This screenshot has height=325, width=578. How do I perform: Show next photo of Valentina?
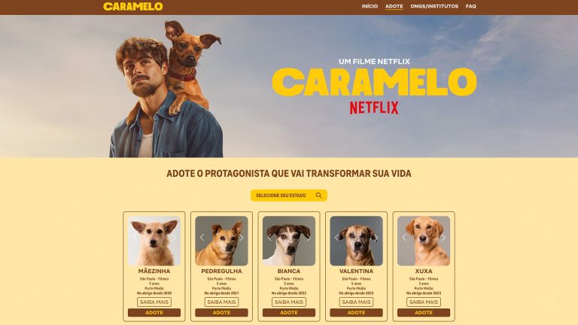pyautogui.click(x=376, y=238)
